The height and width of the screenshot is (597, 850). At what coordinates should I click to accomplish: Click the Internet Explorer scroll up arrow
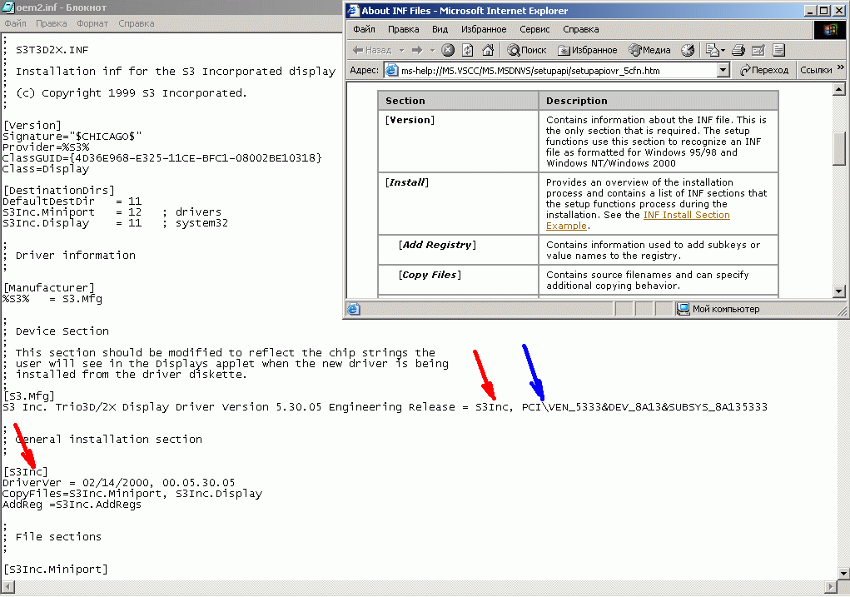pyautogui.click(x=839, y=89)
